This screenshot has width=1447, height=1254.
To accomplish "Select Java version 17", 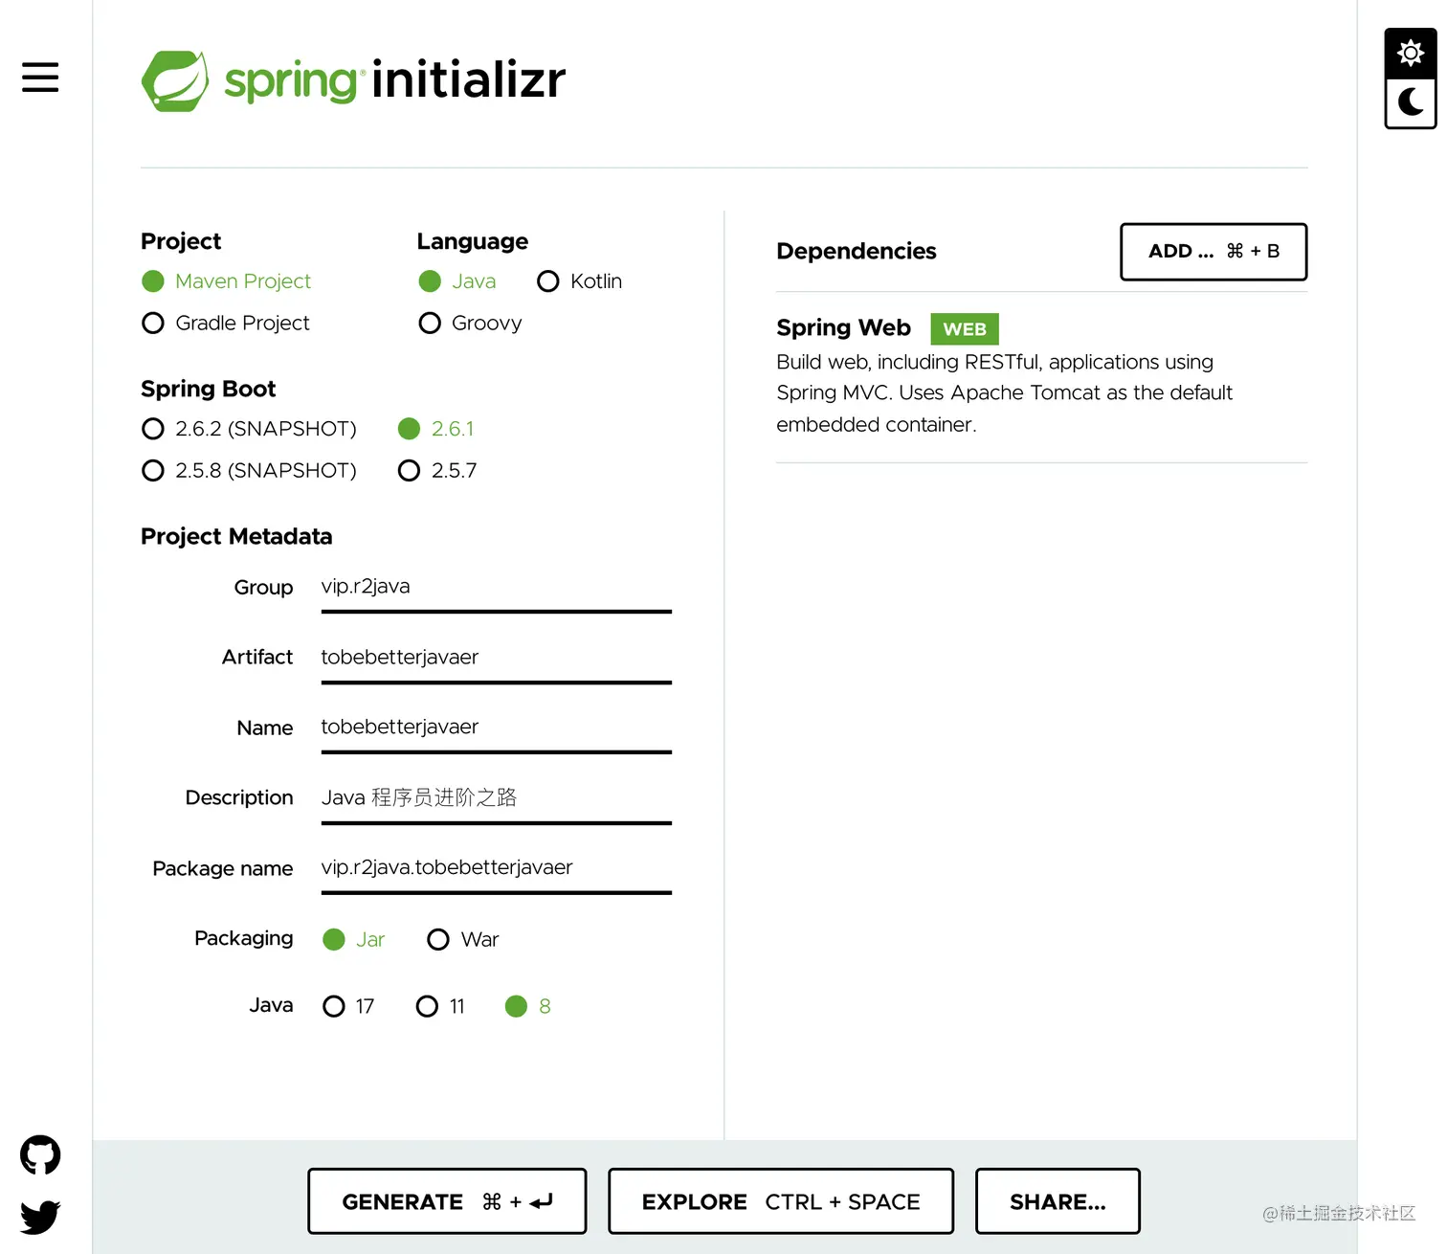I will point(348,1007).
